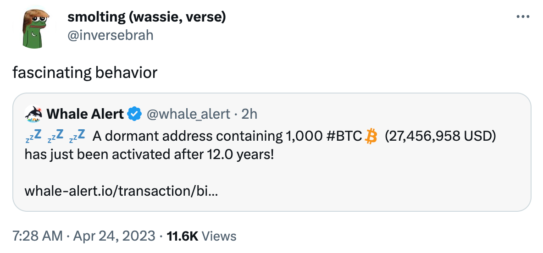Click the 27,456,958 USD amount text
The width and height of the screenshot is (543, 253).
pyautogui.click(x=440, y=137)
